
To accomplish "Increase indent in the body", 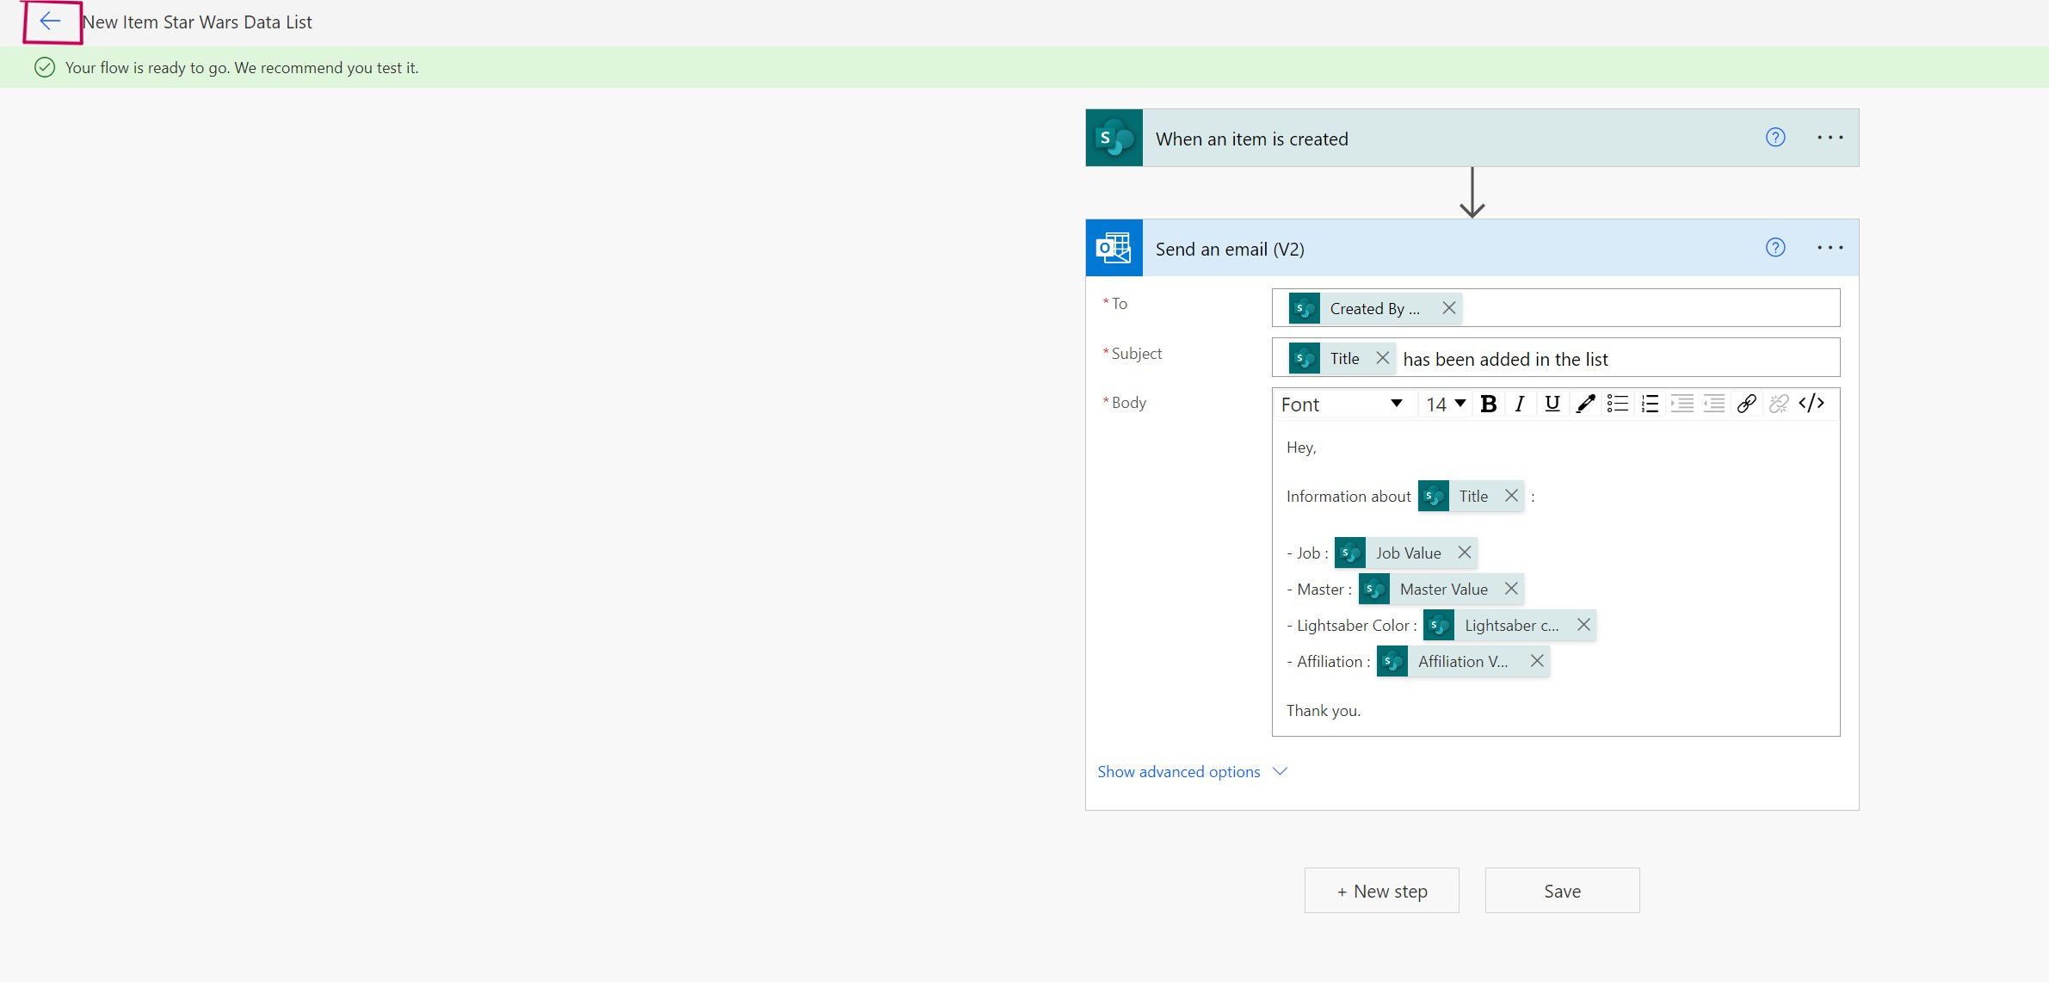I will 1682,404.
